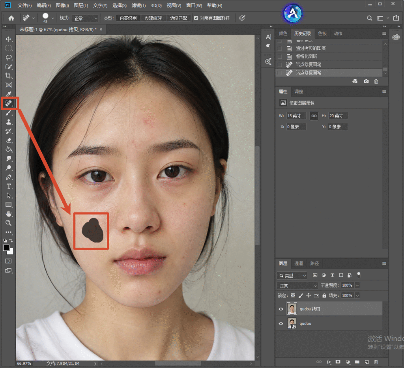Hide the 'qudou 拷贝' layer
The width and height of the screenshot is (404, 368).
[281, 309]
